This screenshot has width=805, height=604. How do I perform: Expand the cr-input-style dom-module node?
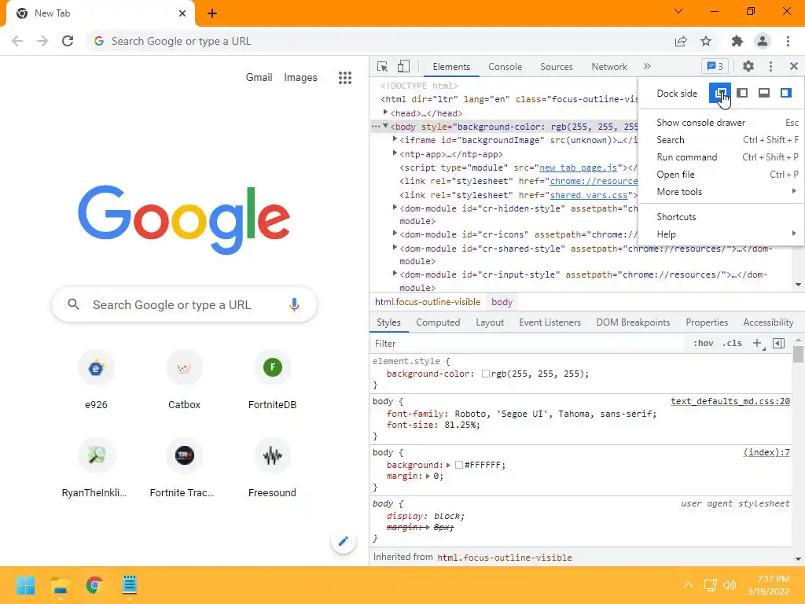[x=395, y=273]
